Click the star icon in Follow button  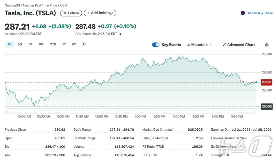pos(65,13)
